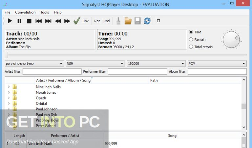Fast forward the current song

[67, 21]
